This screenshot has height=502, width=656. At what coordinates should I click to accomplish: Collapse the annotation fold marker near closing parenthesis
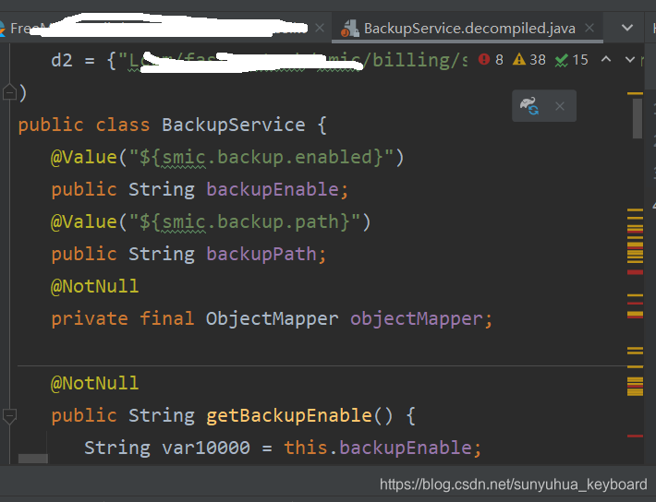tap(9, 92)
